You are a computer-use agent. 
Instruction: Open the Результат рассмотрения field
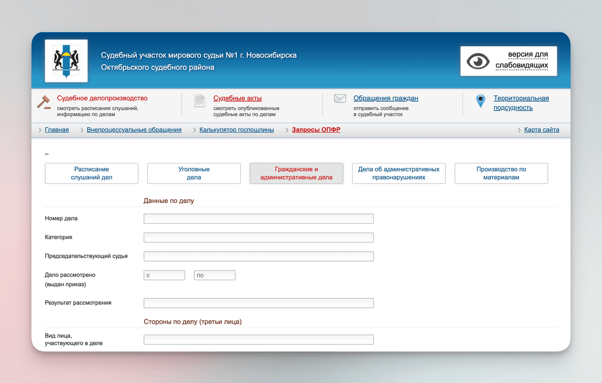258,303
